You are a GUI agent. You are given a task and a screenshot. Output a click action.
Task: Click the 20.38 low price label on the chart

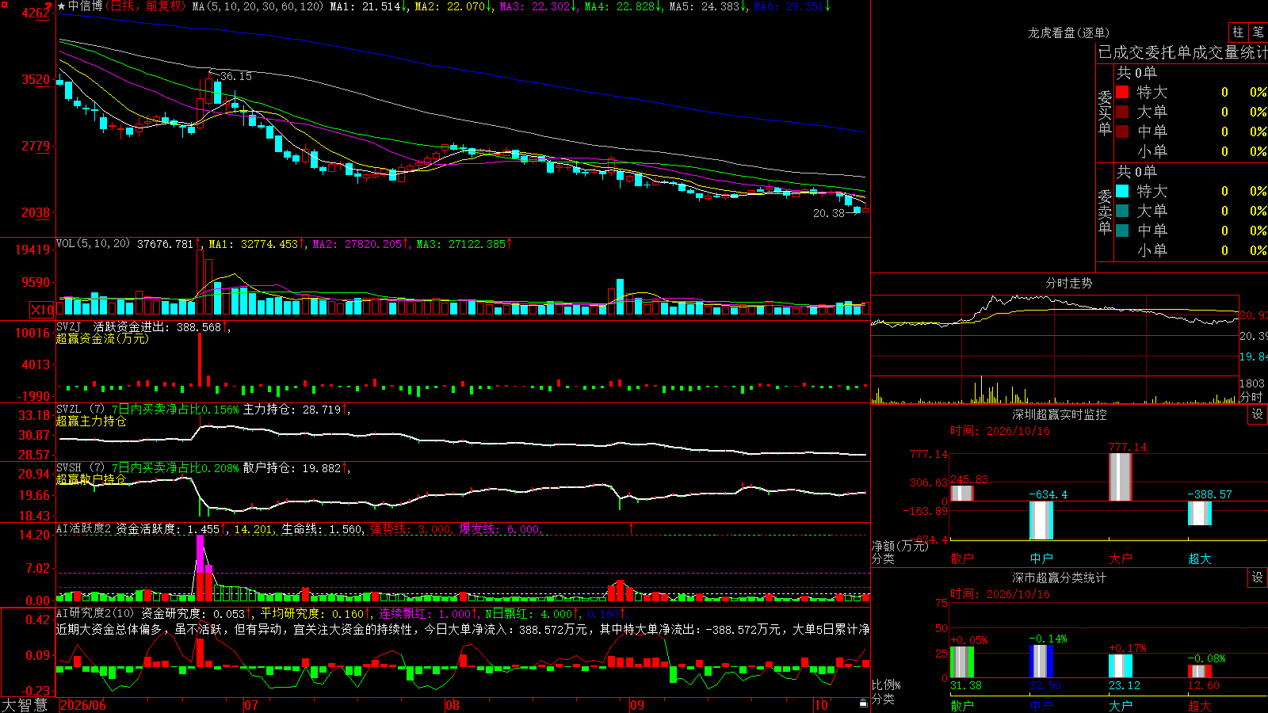829,213
